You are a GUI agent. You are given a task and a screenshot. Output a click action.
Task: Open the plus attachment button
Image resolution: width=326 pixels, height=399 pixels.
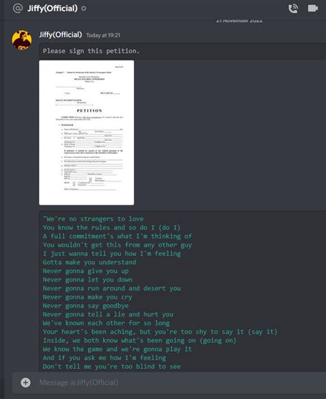point(25,383)
